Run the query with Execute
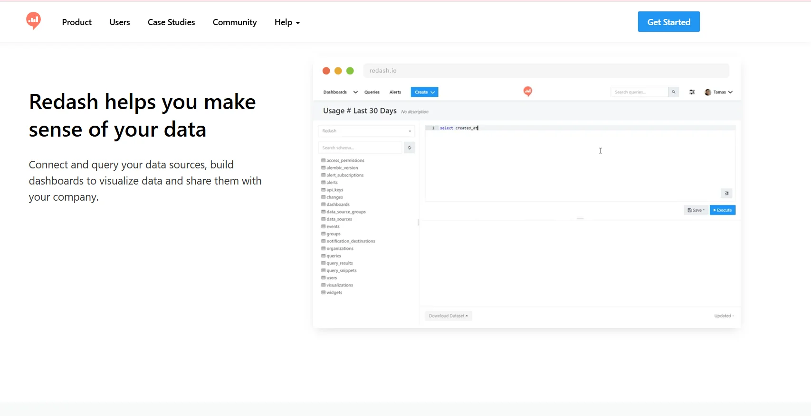 click(x=723, y=210)
